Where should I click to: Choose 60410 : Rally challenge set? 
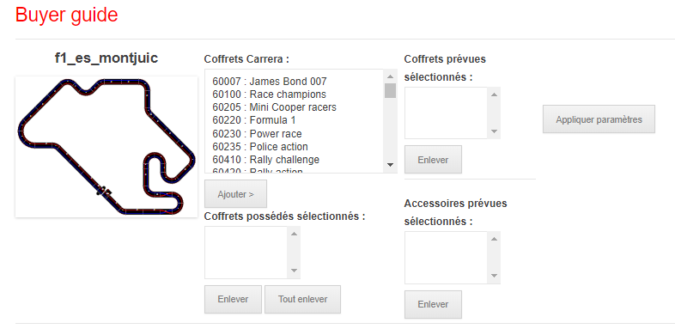coord(265,160)
